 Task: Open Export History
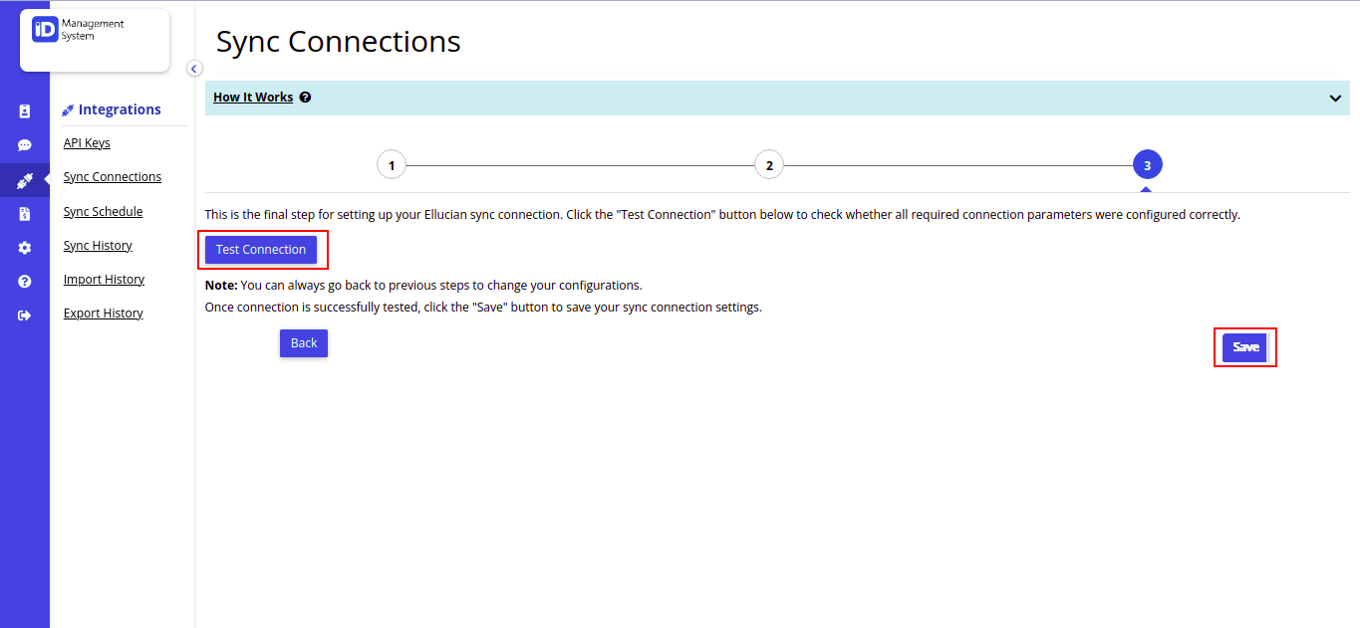103,313
